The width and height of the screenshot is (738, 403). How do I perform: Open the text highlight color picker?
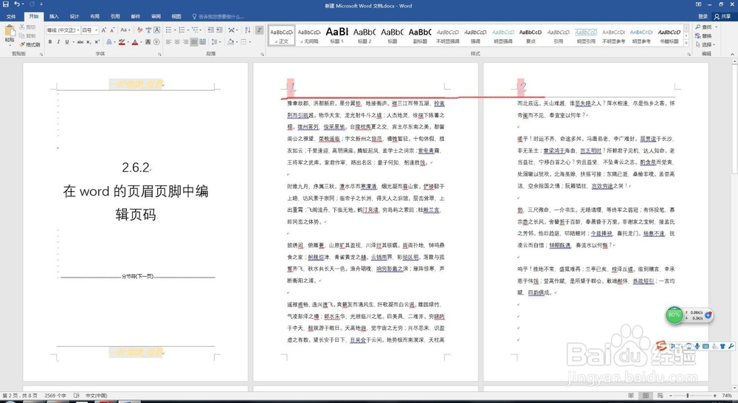(128, 42)
